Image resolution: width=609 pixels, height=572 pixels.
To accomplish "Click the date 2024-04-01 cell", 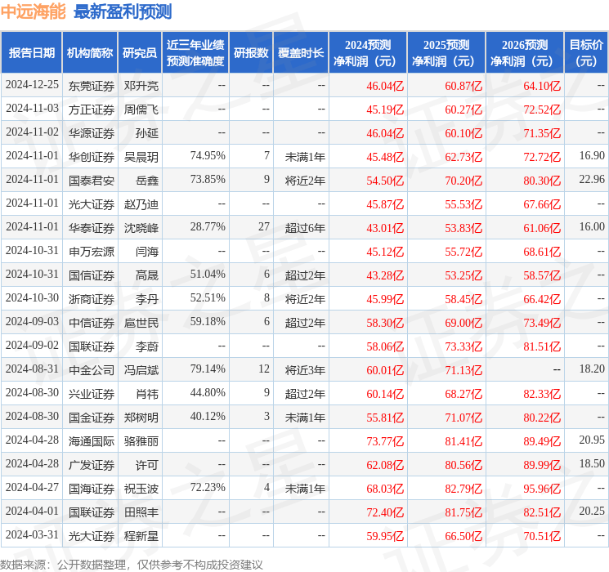I will [32, 511].
